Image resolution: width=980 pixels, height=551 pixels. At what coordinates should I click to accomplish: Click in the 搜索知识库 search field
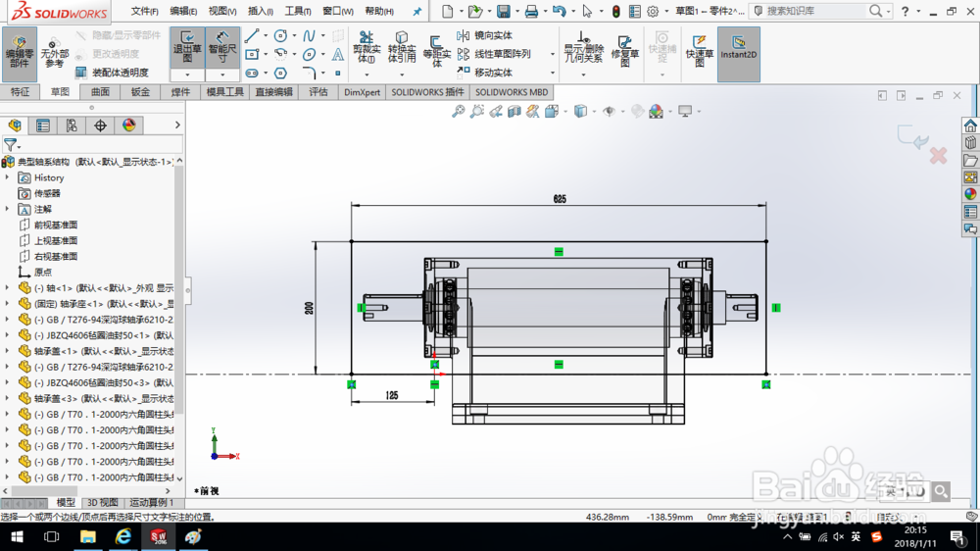[815, 11]
